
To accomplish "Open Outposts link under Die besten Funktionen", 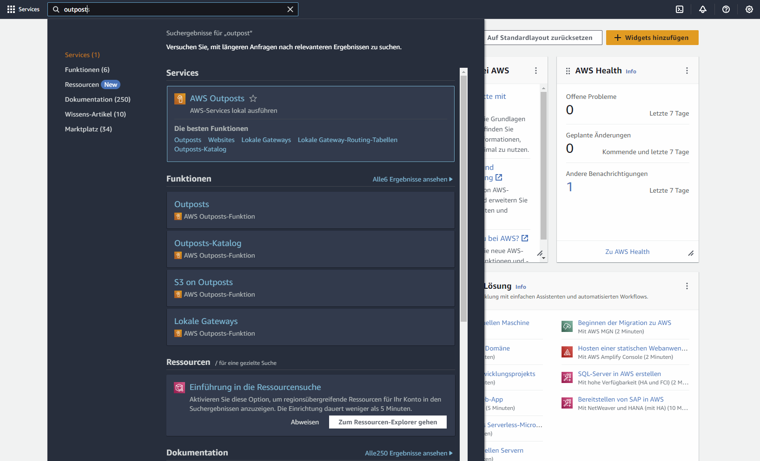I will (x=188, y=140).
